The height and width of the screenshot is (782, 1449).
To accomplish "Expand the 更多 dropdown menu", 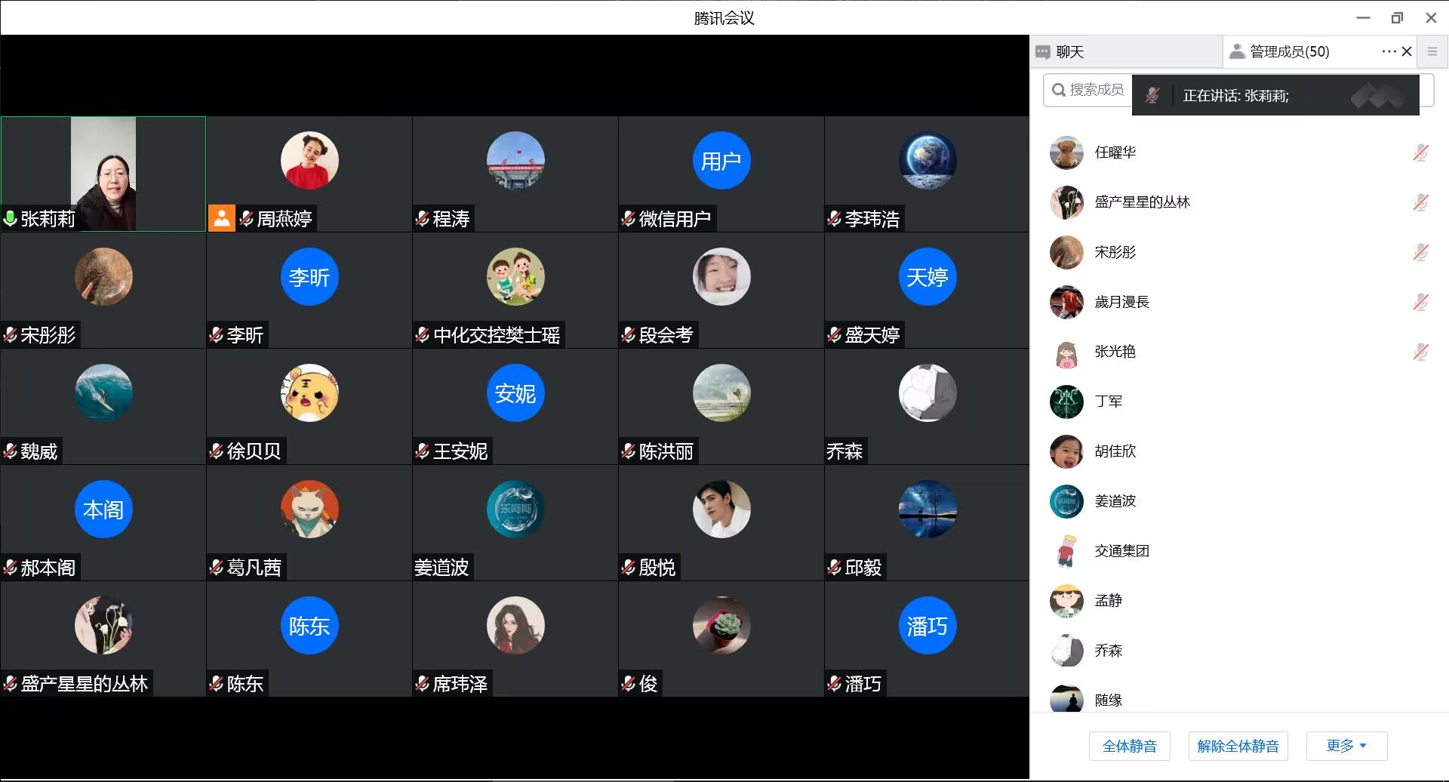I will [1346, 746].
